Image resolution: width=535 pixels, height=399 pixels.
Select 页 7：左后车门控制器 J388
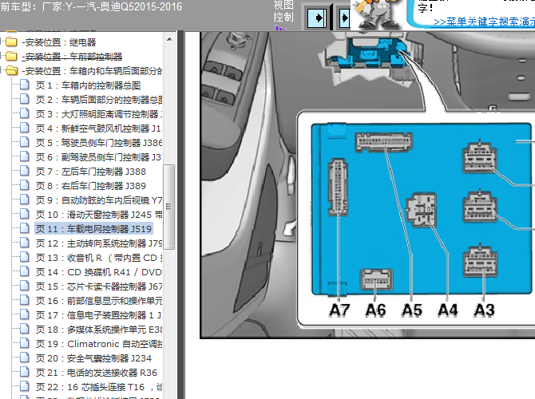[91, 172]
